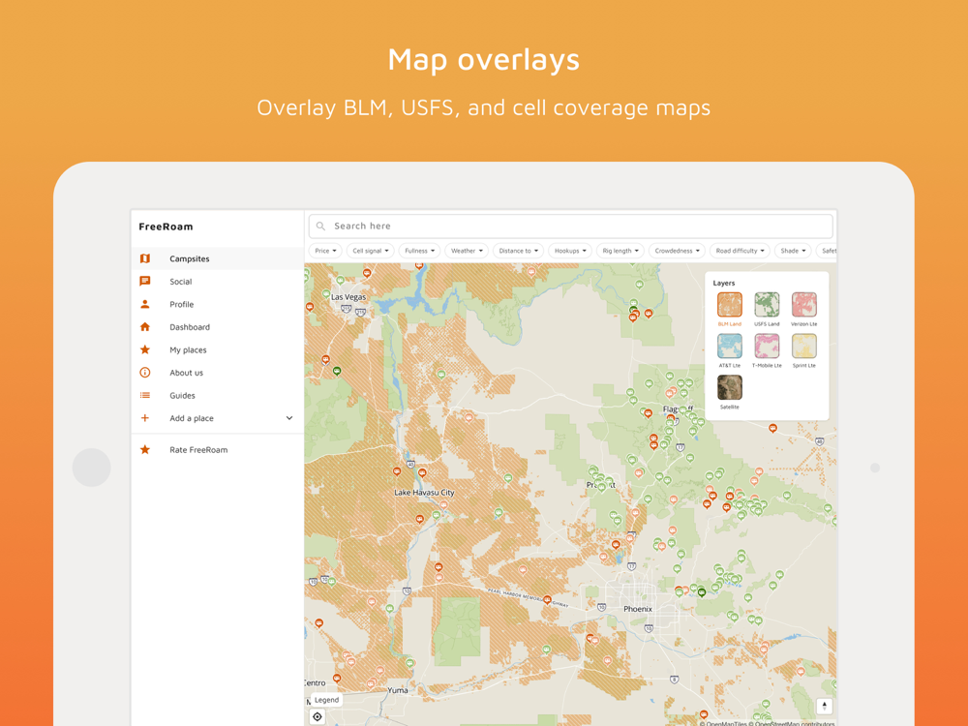
Task: Click the Lake Havasu City map label
Action: coord(424,493)
